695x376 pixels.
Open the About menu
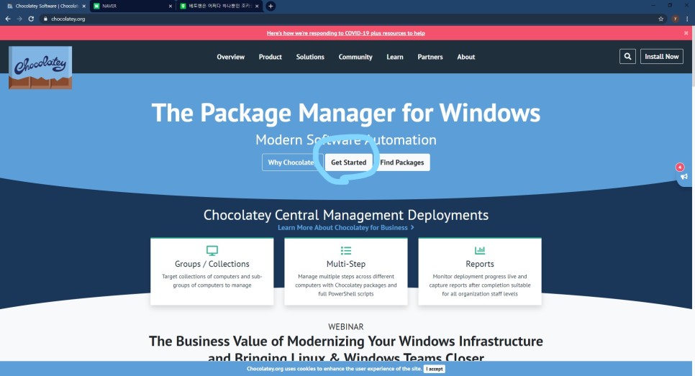pyautogui.click(x=465, y=57)
